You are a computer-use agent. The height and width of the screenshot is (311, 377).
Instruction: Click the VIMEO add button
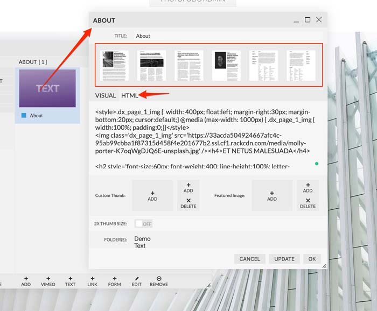tap(48, 281)
